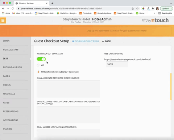Expand the hidden bookmarks chevron
The width and height of the screenshot is (174, 140).
154,13
